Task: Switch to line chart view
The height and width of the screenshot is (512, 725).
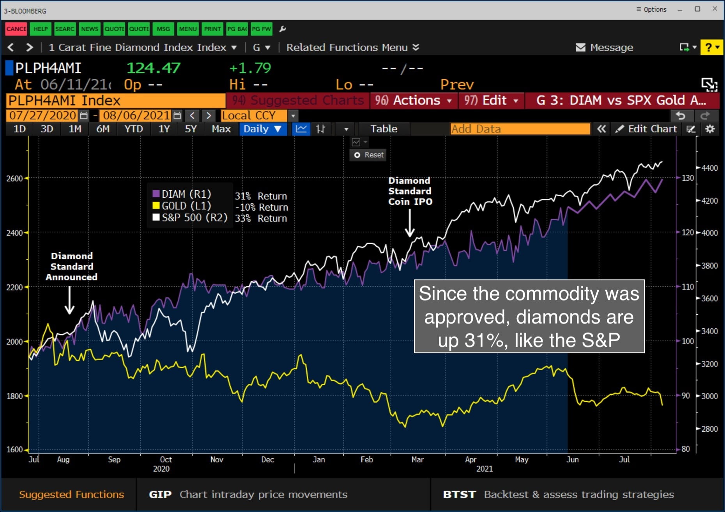Action: tap(301, 129)
